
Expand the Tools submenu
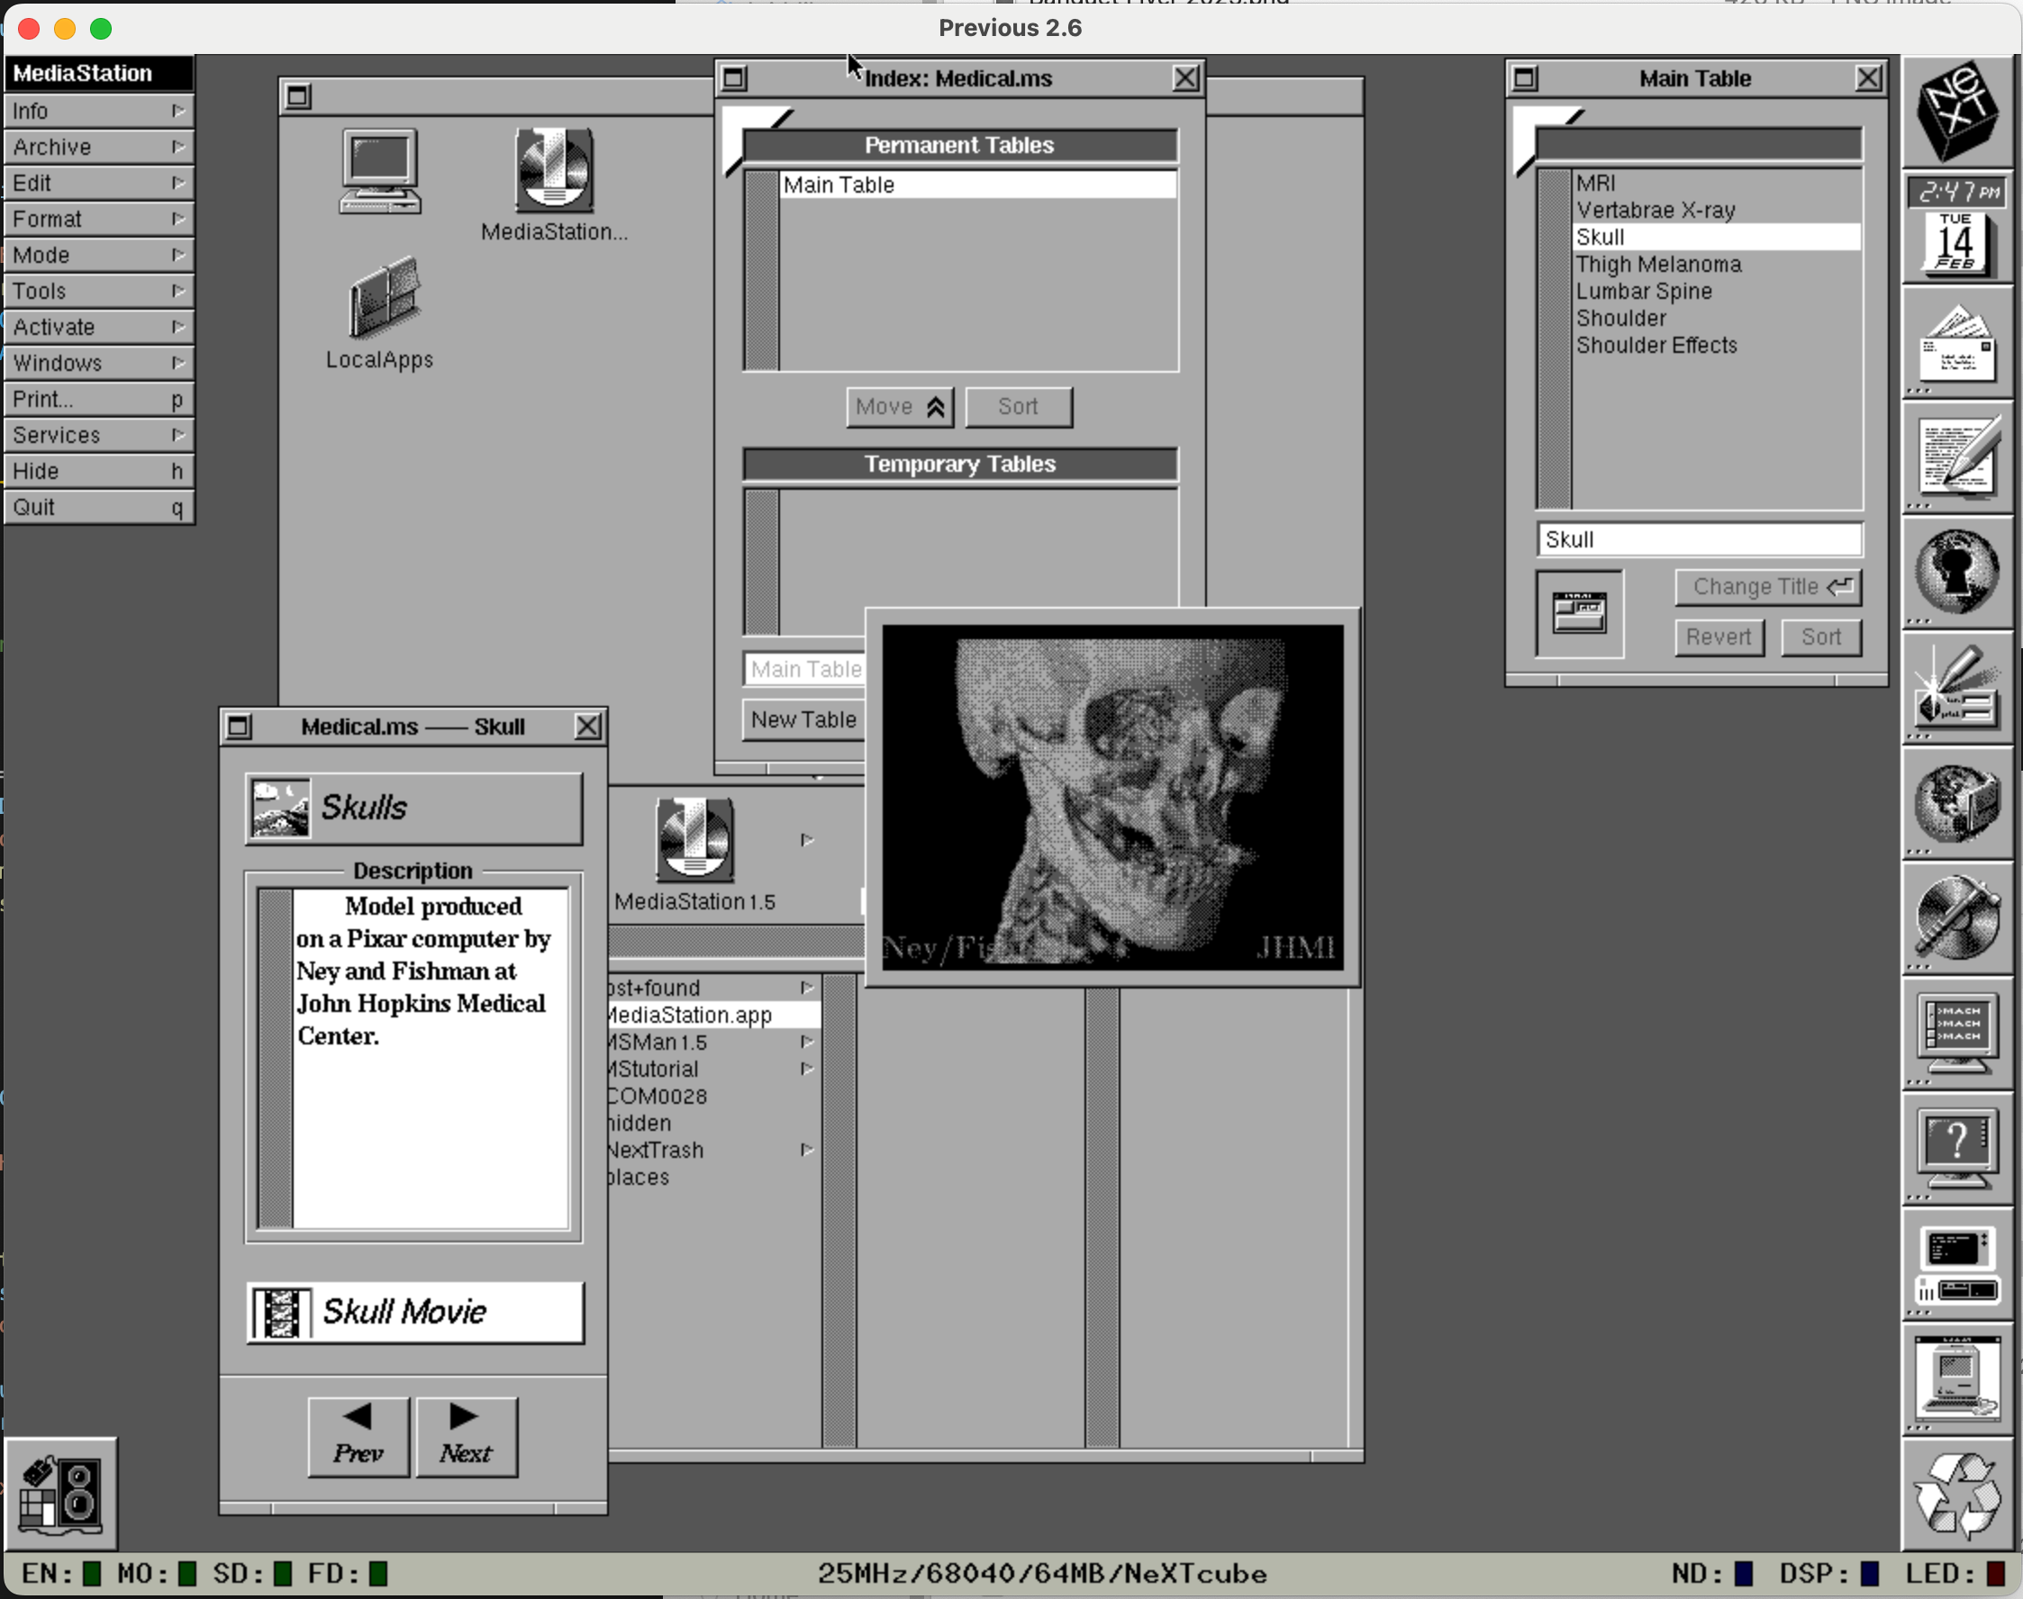[98, 291]
